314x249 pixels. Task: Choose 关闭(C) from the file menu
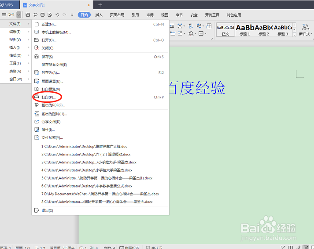point(100,48)
